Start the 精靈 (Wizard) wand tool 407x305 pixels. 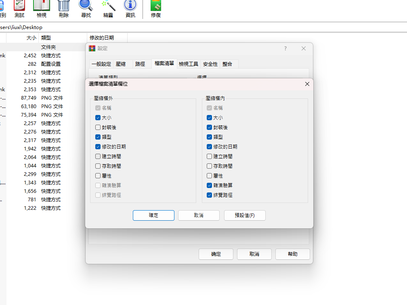pyautogui.click(x=108, y=8)
